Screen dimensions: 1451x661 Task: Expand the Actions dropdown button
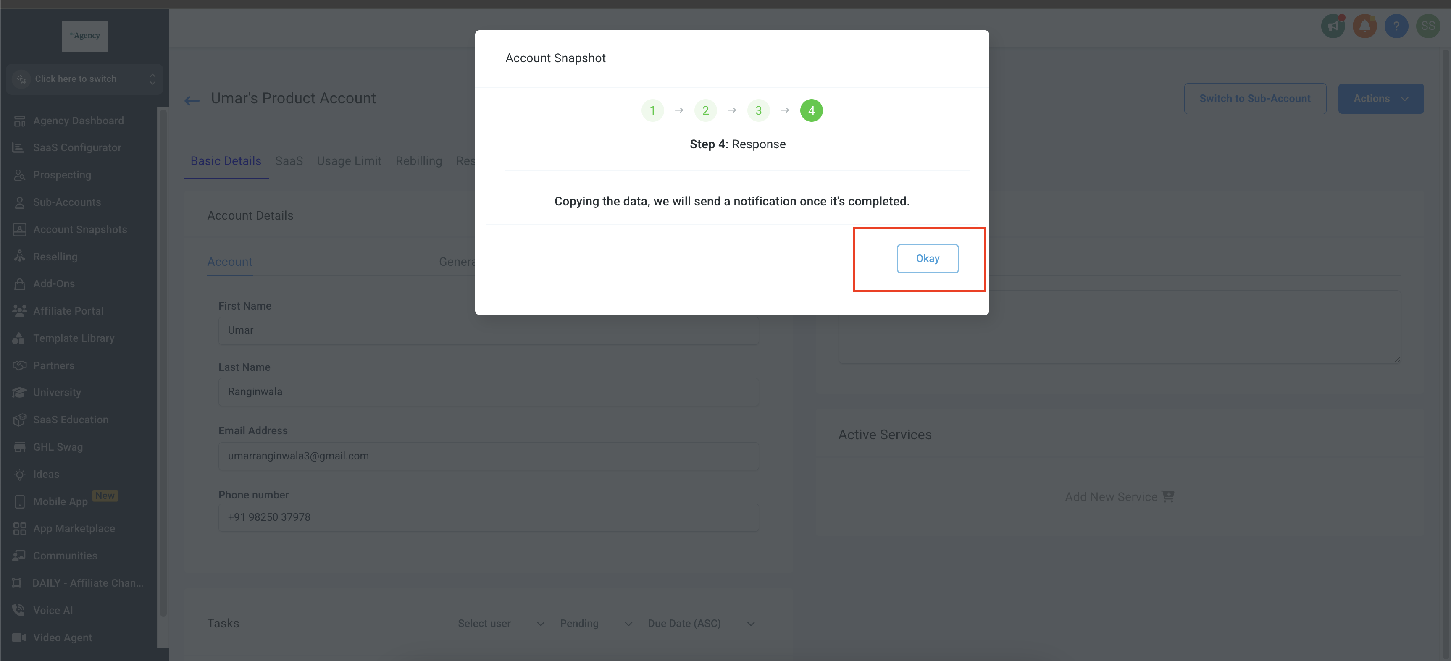1380,99
